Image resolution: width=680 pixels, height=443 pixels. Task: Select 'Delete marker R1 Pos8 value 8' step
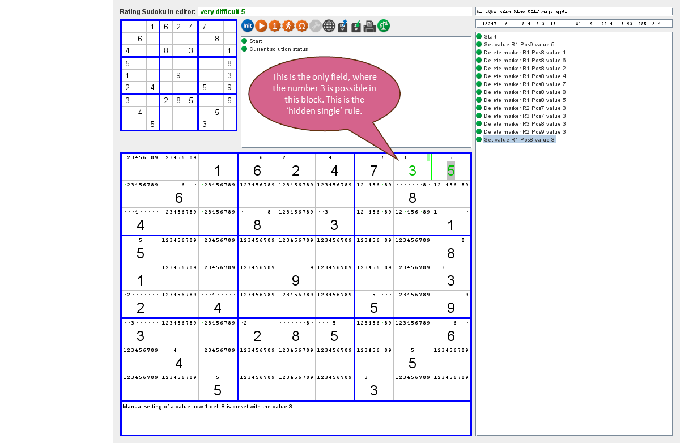coord(521,92)
